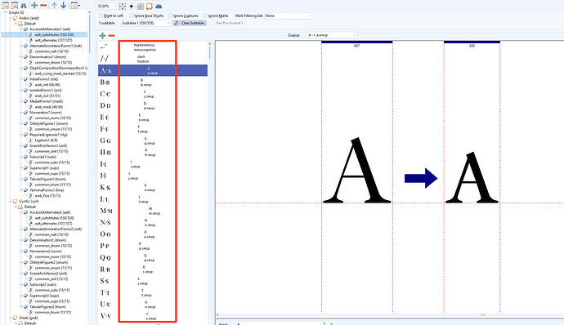
Task: Click the green plus icon in the tree toolbar
Action: point(34,5)
